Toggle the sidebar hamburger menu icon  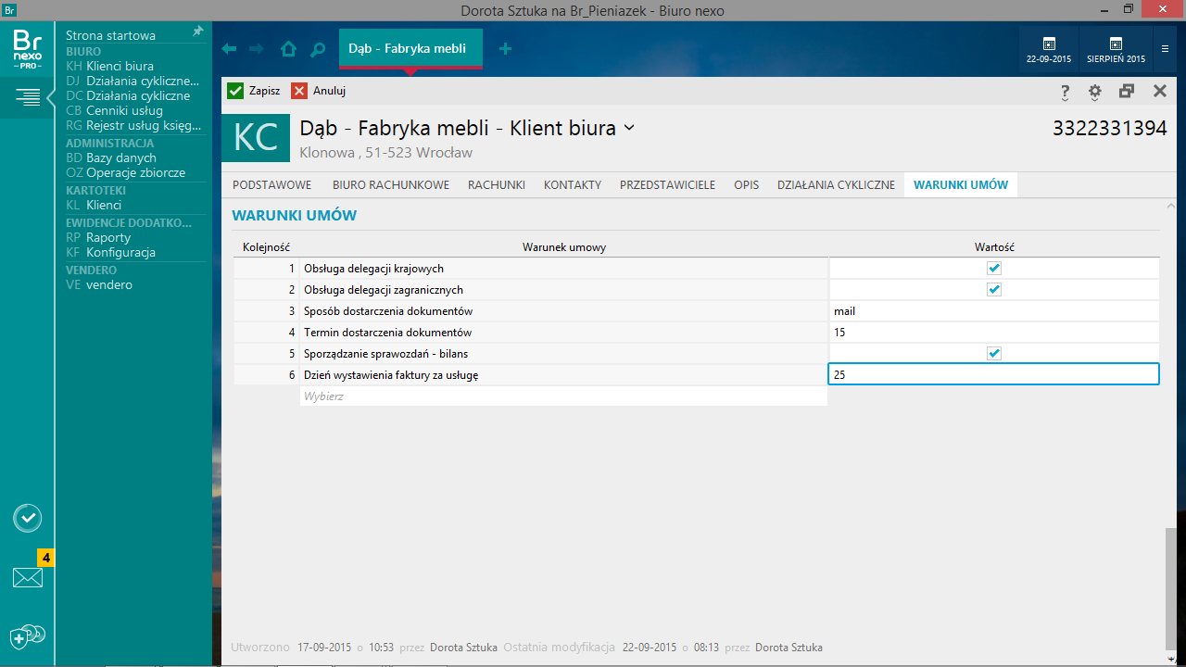point(28,96)
